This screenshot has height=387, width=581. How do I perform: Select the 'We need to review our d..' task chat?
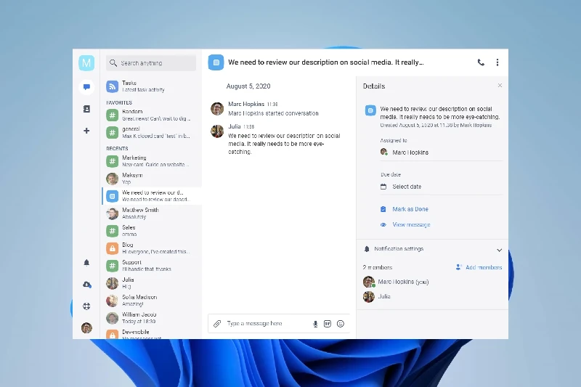[152, 196]
